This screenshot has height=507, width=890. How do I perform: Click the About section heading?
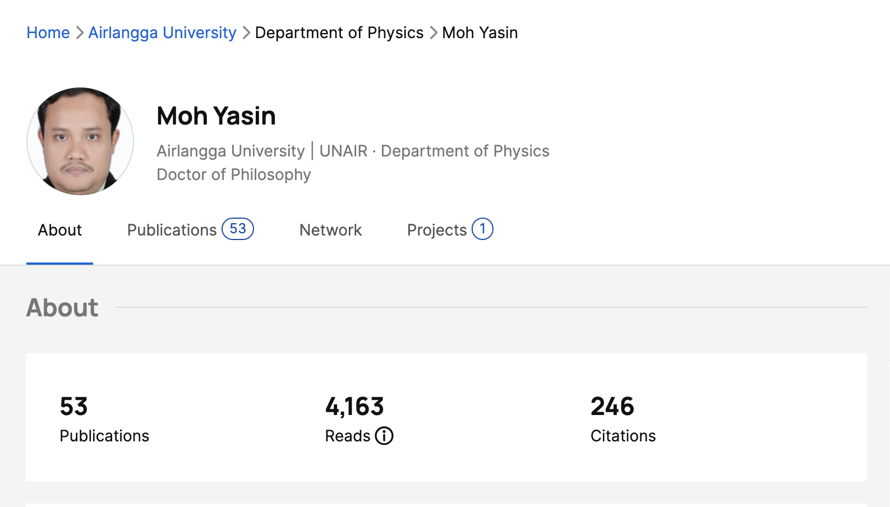point(62,307)
